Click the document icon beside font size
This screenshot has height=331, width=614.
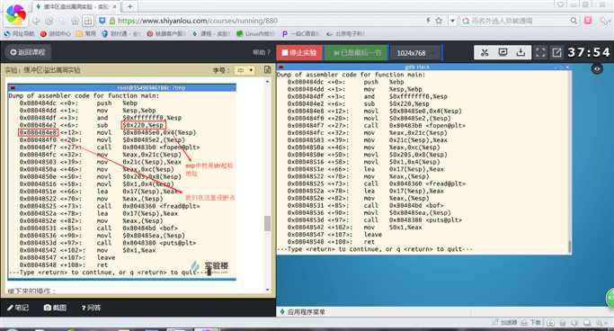[268, 70]
